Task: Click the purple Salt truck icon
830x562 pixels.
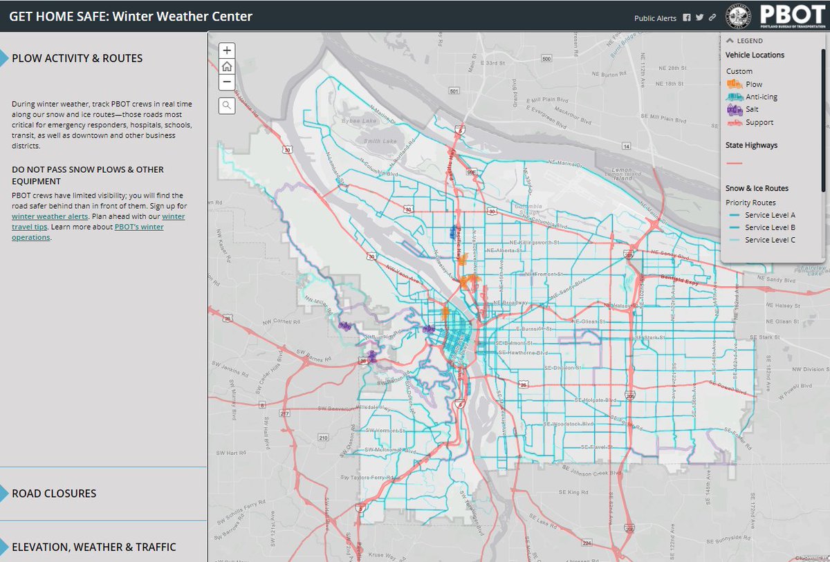Action: (735, 109)
